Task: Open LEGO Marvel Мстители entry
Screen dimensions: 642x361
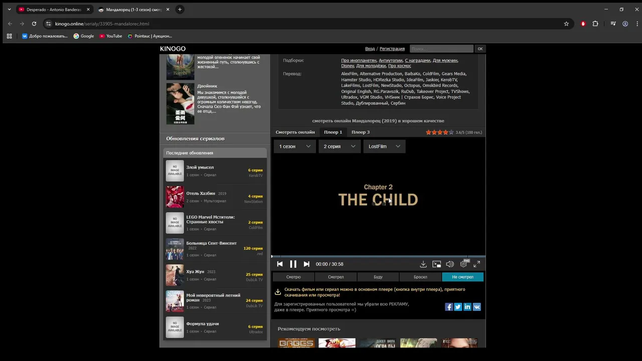Action: 215,223
